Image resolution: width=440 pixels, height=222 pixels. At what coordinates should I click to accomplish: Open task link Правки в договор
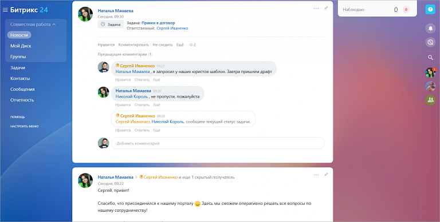[x=158, y=23]
